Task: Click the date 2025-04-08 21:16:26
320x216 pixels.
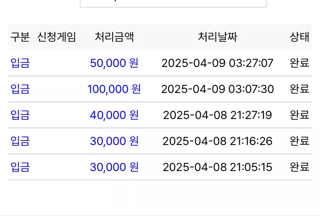Action: pos(217,141)
